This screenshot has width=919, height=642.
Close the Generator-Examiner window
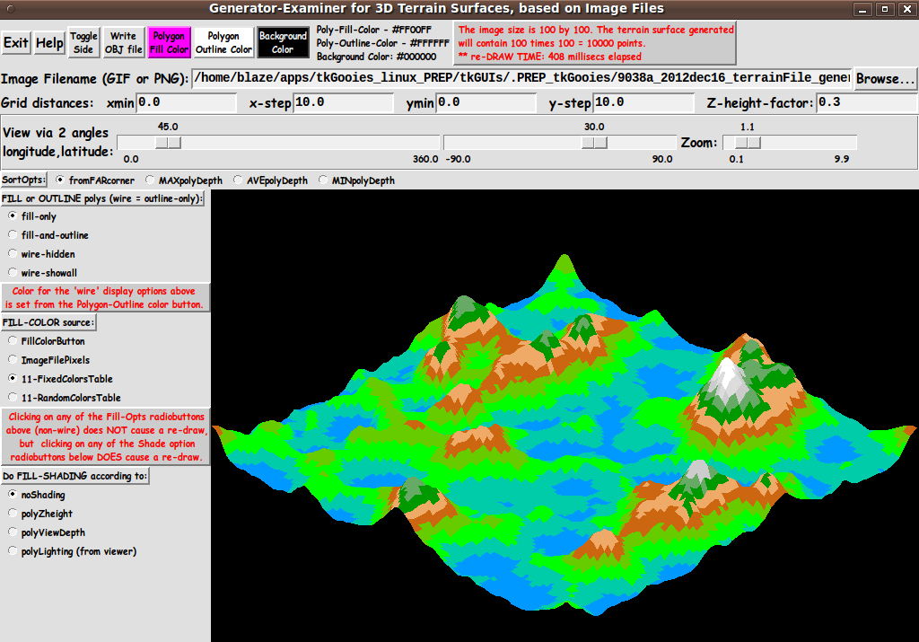[906, 9]
